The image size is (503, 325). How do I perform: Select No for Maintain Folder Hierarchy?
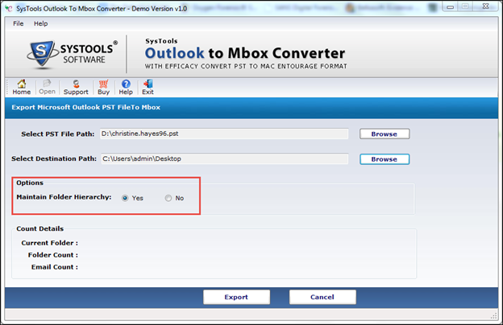pos(168,198)
